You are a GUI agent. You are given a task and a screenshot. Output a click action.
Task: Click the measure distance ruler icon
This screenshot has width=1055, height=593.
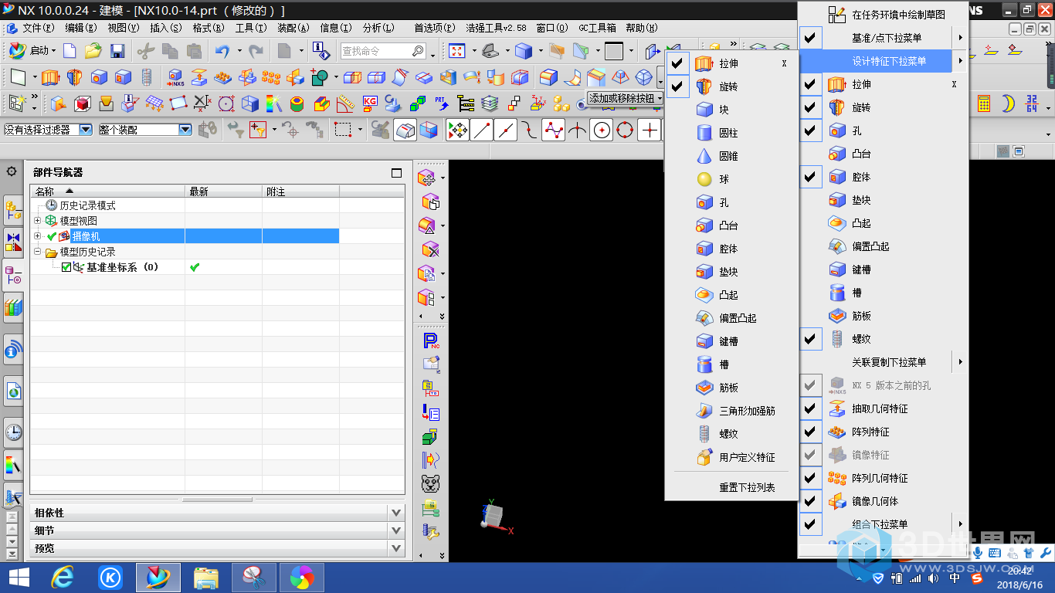click(x=345, y=103)
